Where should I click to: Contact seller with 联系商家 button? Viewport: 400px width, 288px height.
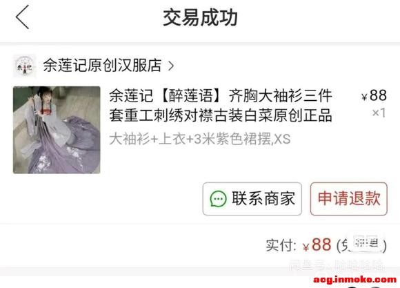tap(252, 199)
